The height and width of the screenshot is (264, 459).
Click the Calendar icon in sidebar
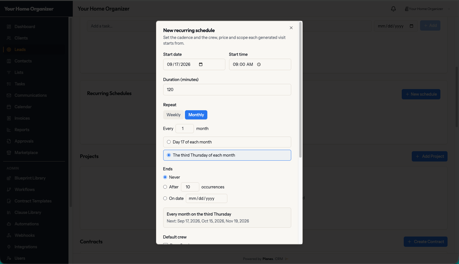pyautogui.click(x=9, y=107)
